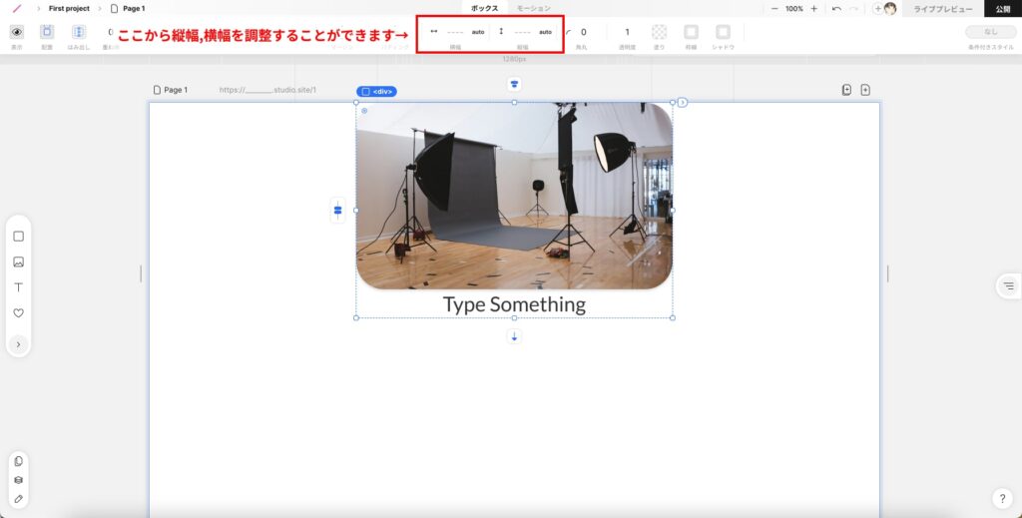The height and width of the screenshot is (518, 1022).
Task: Toggle the 表示 eye visibility icon
Action: [17, 32]
